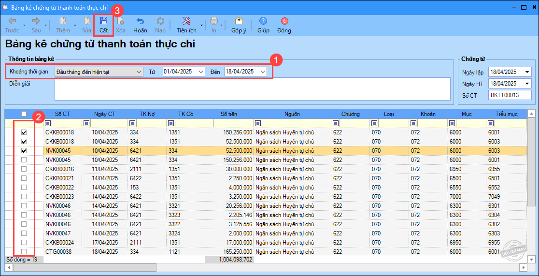The image size is (539, 276).
Task: Click filter icon under Số CT column
Action: pos(47,123)
